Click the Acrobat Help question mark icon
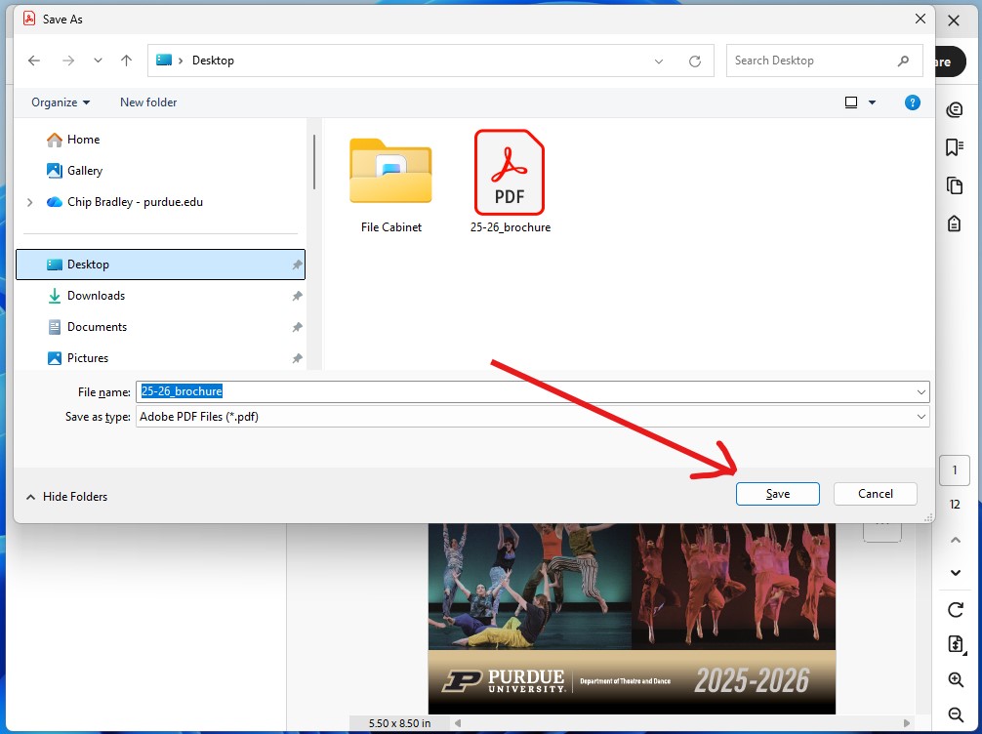The image size is (982, 734). coord(912,102)
